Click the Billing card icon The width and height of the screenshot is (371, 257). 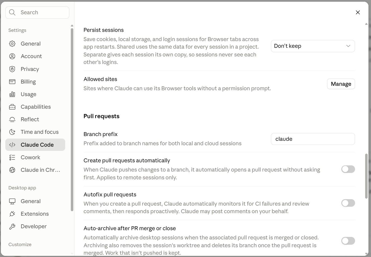[x=12, y=82]
